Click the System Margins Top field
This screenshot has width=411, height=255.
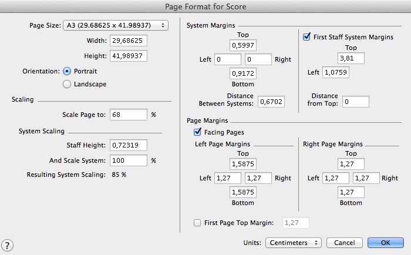(242, 45)
